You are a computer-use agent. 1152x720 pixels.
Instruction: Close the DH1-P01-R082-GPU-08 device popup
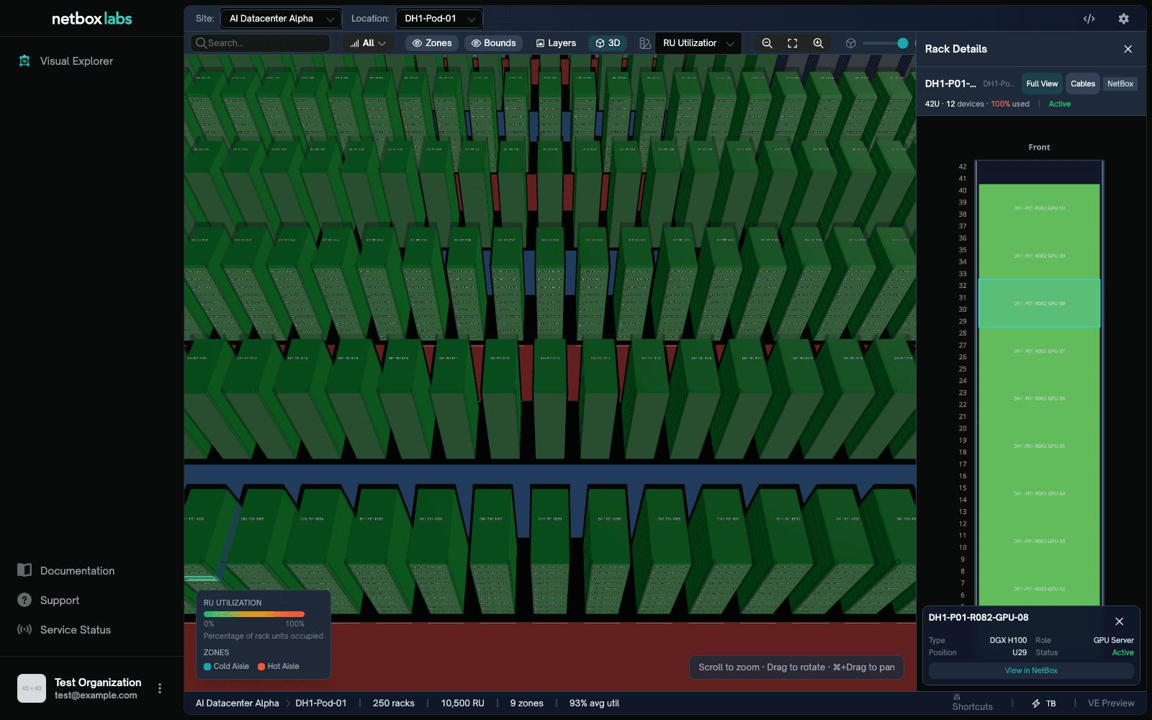point(1119,621)
